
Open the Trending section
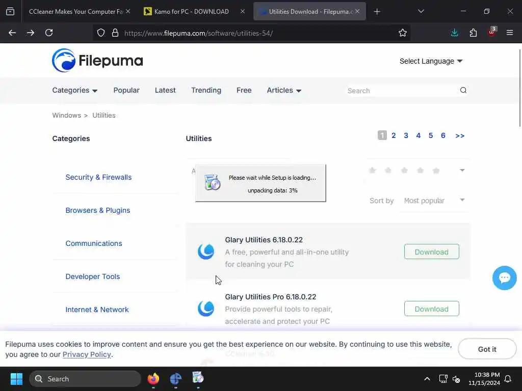click(x=206, y=90)
